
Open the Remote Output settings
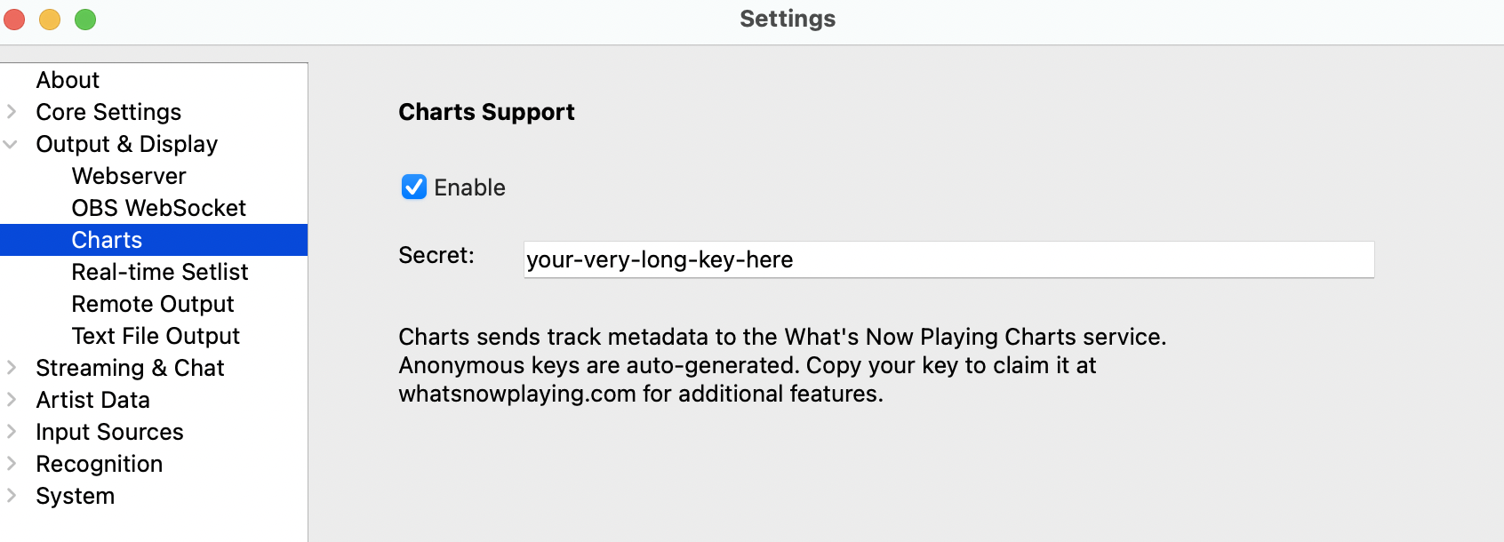pyautogui.click(x=152, y=303)
